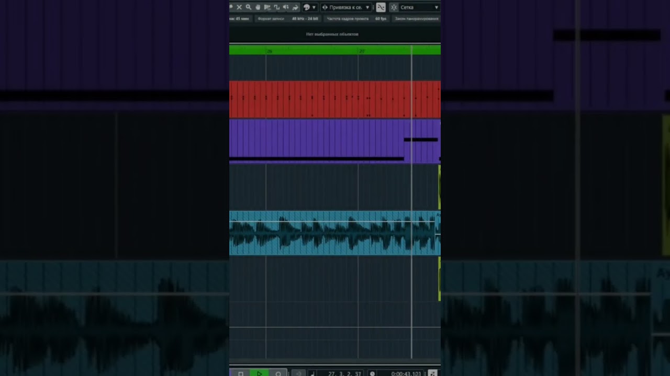Image resolution: width=670 pixels, height=376 pixels.
Task: Toggle snap to zero crossing button
Action: (381, 7)
